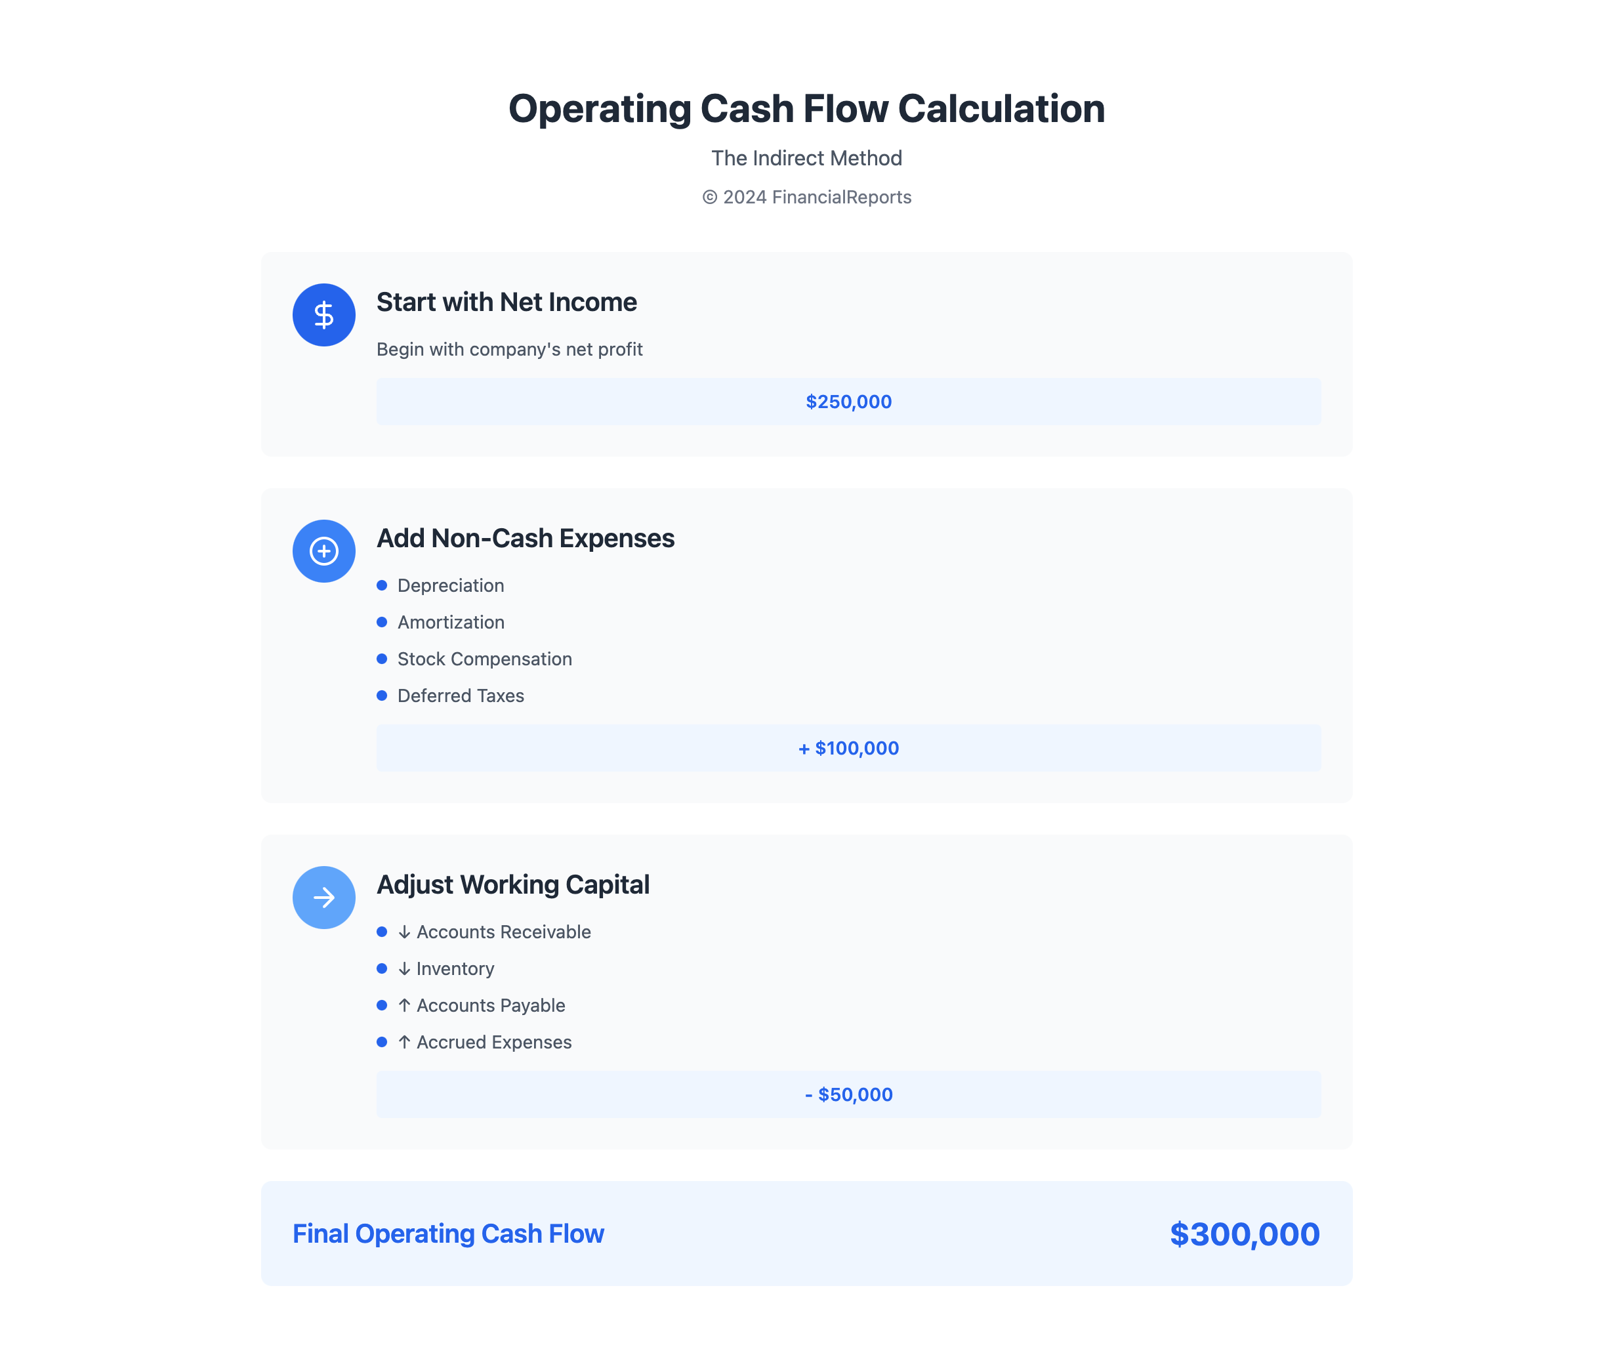Screen dimensions: 1614x1370
Task: Click the Final Operating Cash Flow label
Action: pyautogui.click(x=448, y=1234)
